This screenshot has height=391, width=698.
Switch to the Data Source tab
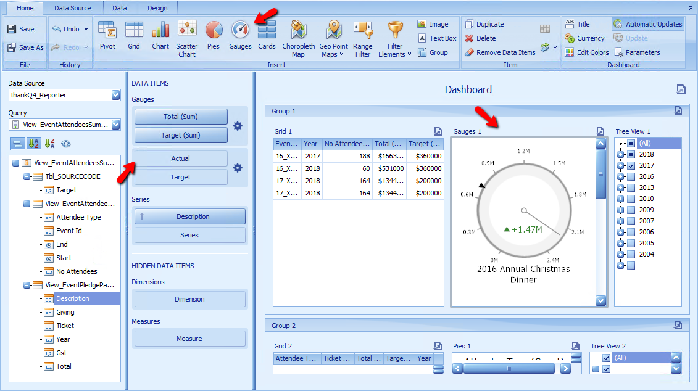pos(73,8)
